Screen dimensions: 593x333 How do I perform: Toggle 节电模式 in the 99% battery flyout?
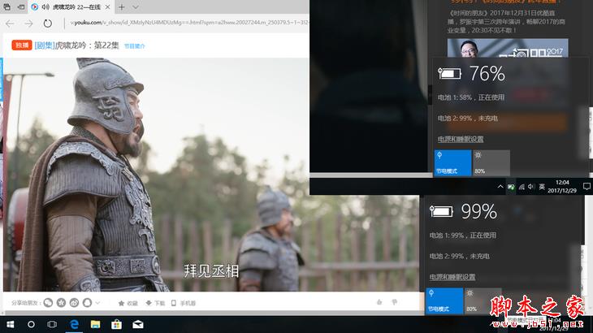pyautogui.click(x=444, y=301)
